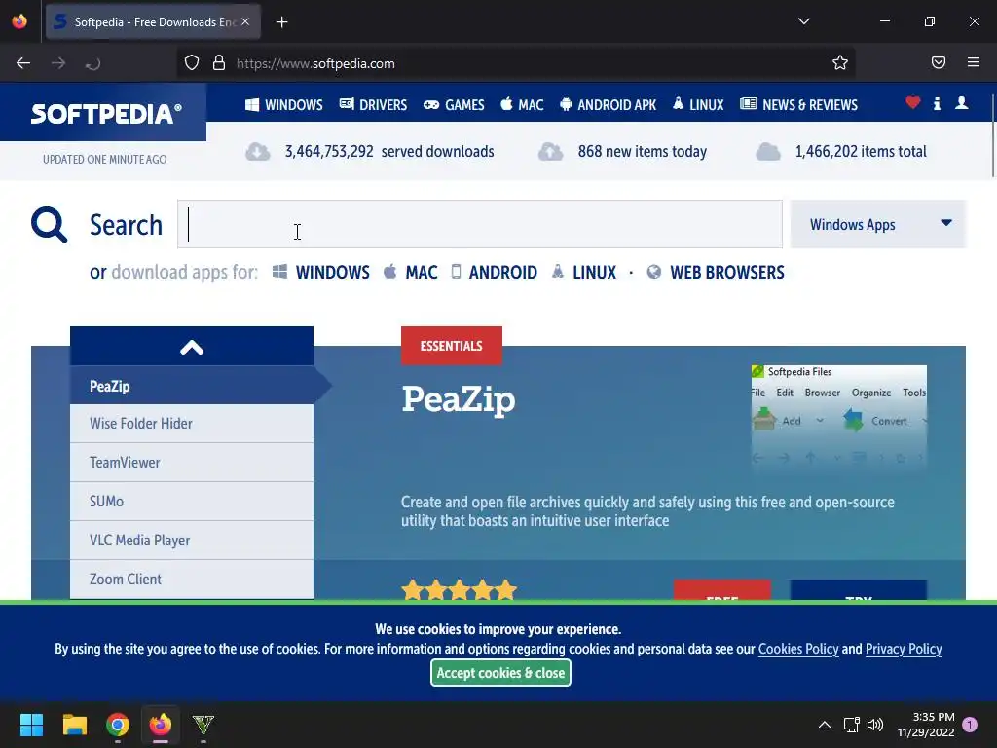Click the magnifying glass search icon
The width and height of the screenshot is (997, 748).
click(49, 225)
